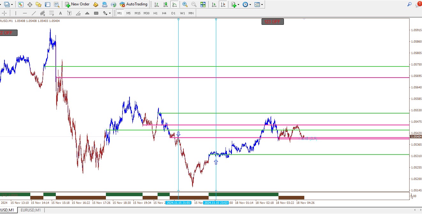422x214 pixels.
Task: Select the triangle shape tool
Action: [87, 13]
